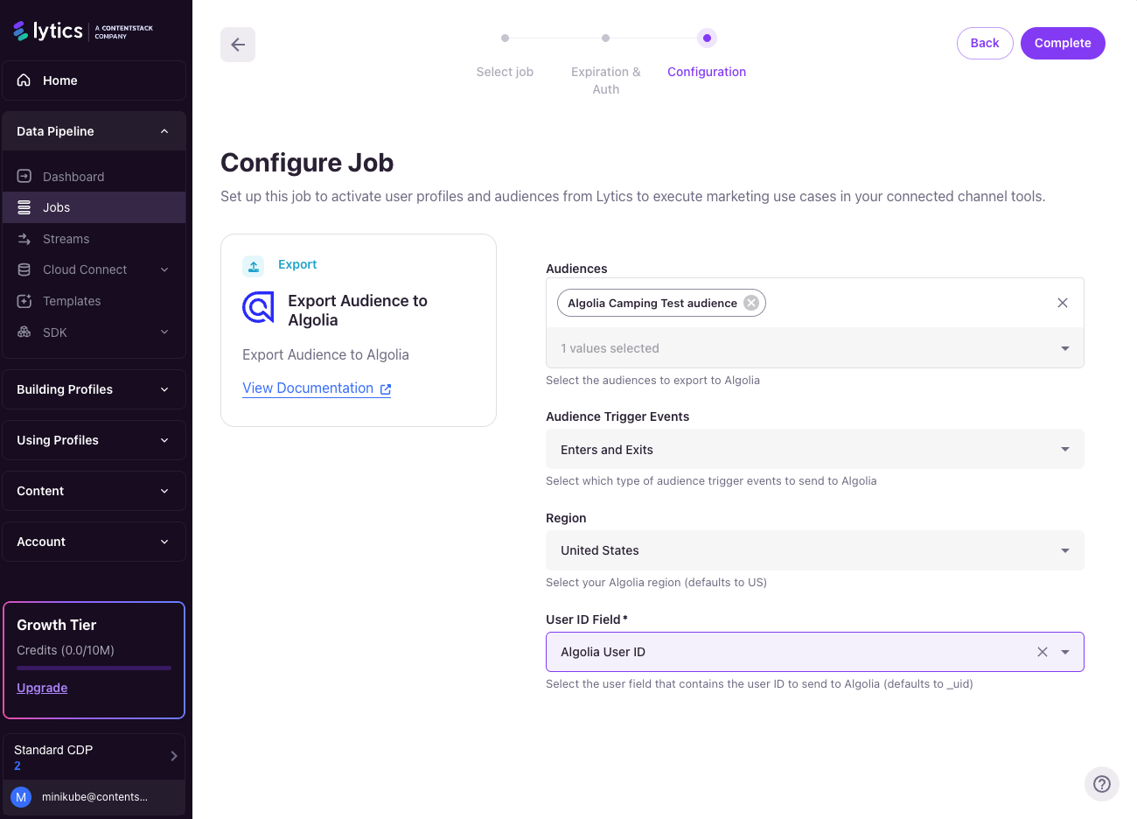The height and width of the screenshot is (819, 1137).
Task: Expand Building Profiles section
Action: click(x=164, y=389)
